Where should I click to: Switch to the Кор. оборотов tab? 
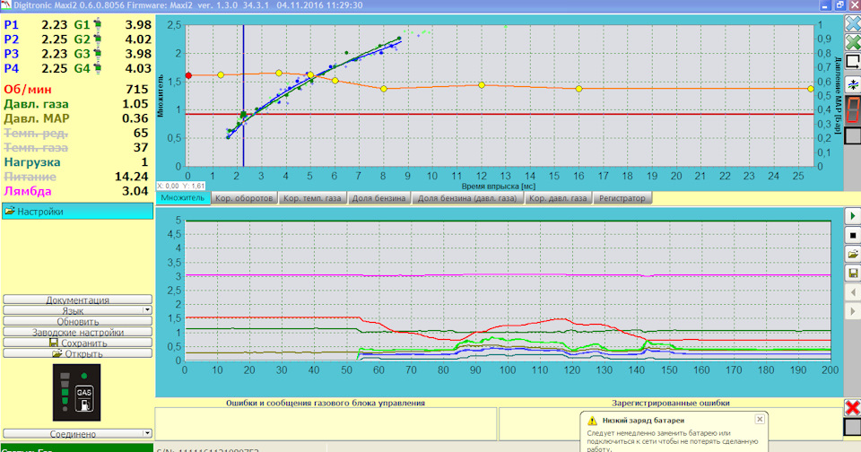point(244,197)
